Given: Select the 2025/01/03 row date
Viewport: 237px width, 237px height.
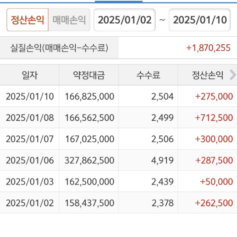Looking at the screenshot, I should (x=30, y=182).
